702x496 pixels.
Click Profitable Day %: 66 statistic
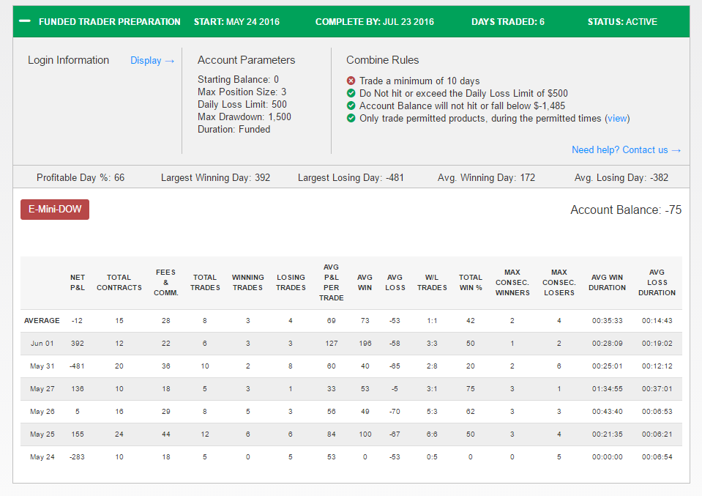(81, 177)
